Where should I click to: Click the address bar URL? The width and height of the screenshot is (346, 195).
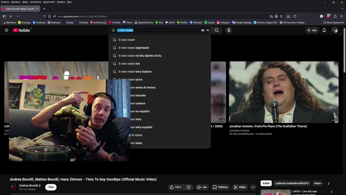tap(82, 17)
